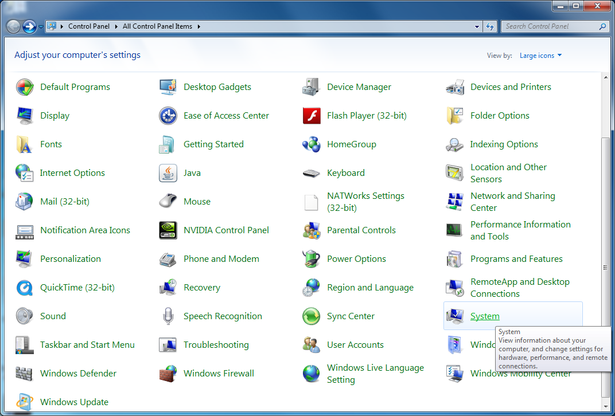615x416 pixels.
Task: Click the NATWorks Settings (32-bit) link
Action: [x=365, y=202]
